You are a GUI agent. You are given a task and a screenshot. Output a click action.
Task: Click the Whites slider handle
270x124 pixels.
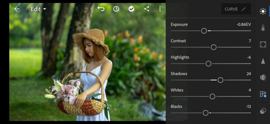click(x=212, y=96)
